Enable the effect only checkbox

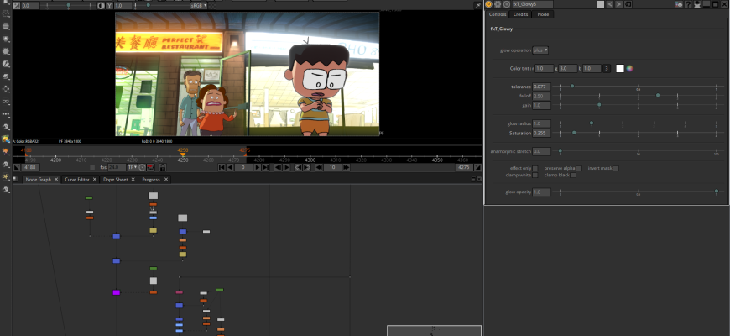[x=535, y=168]
